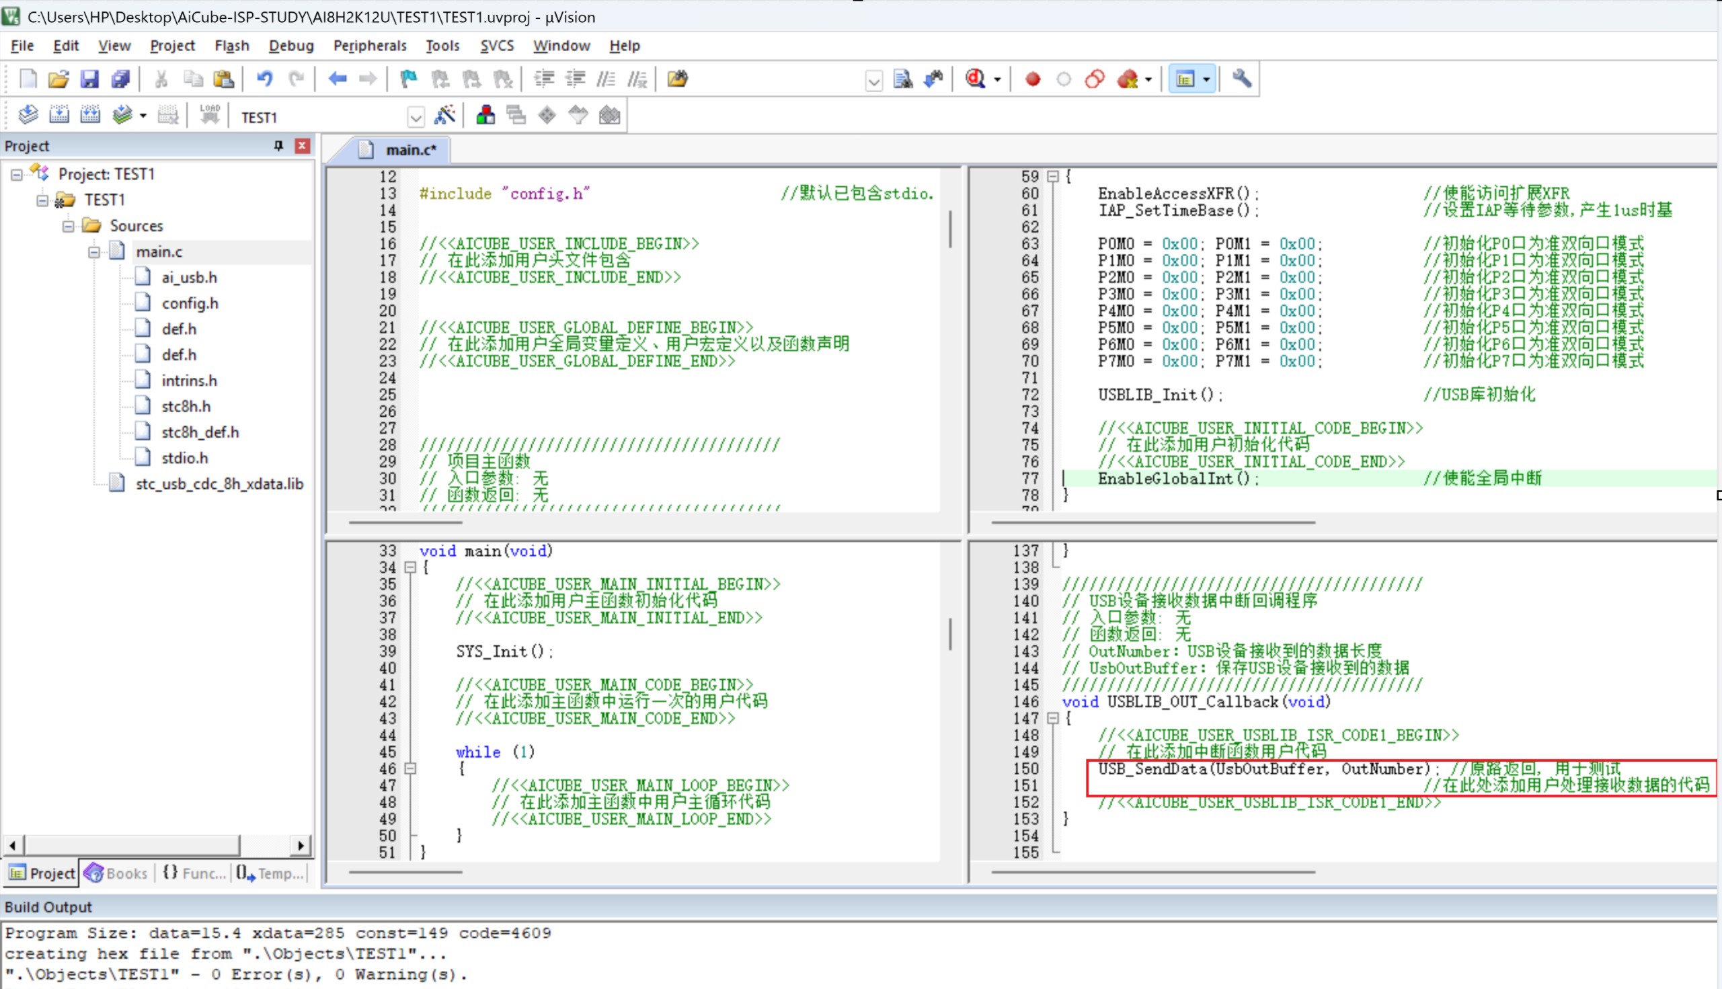This screenshot has width=1722, height=989.
Task: Open the TEST1 target dropdown
Action: (x=416, y=118)
